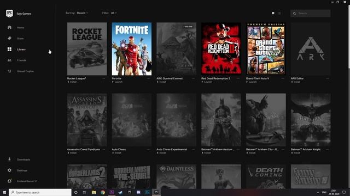350x196 pixels.
Task: Click the library Search field
Action: [x=311, y=13]
